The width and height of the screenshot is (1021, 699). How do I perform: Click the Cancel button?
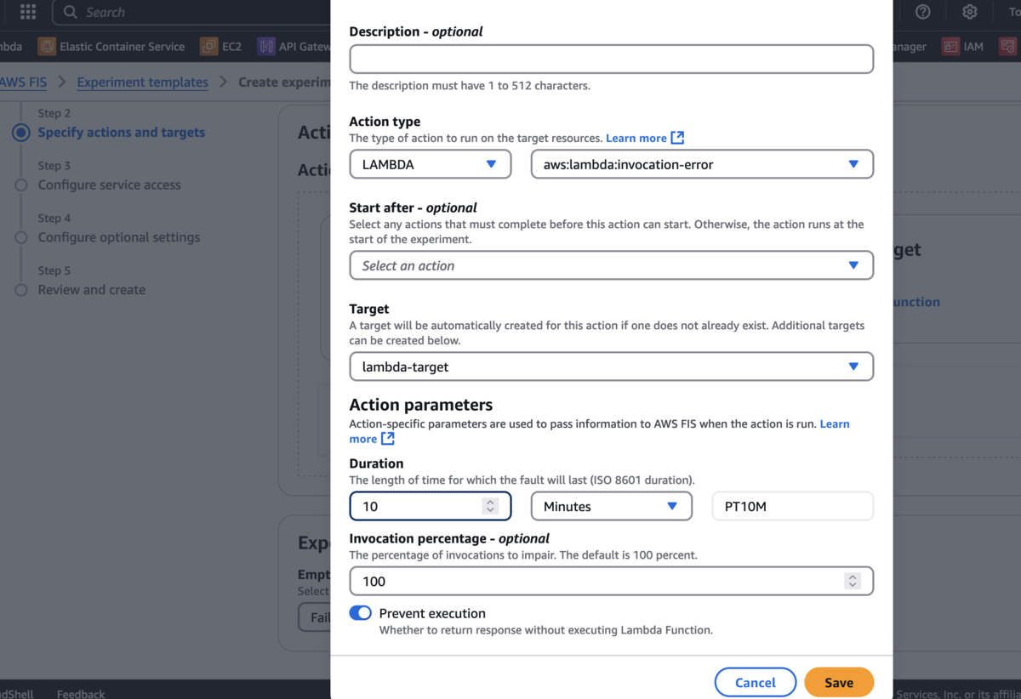coord(756,682)
